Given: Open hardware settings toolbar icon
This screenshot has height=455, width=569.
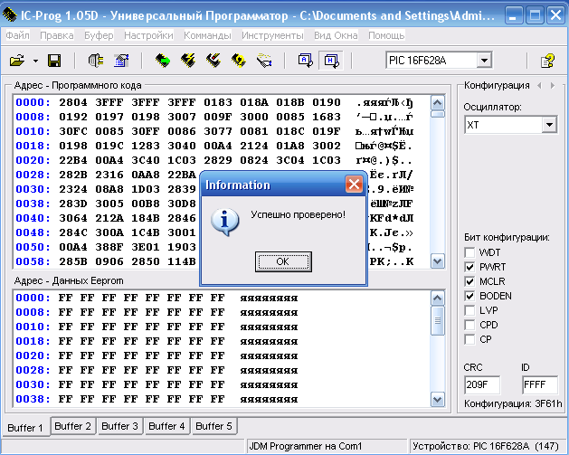Looking at the screenshot, I should click(x=97, y=61).
